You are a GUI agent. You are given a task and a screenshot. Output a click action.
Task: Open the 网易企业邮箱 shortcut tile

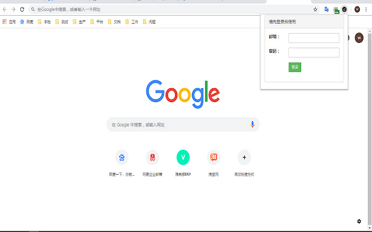pyautogui.click(x=152, y=164)
